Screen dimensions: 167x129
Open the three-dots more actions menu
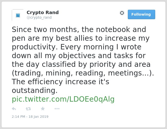[57, 109]
